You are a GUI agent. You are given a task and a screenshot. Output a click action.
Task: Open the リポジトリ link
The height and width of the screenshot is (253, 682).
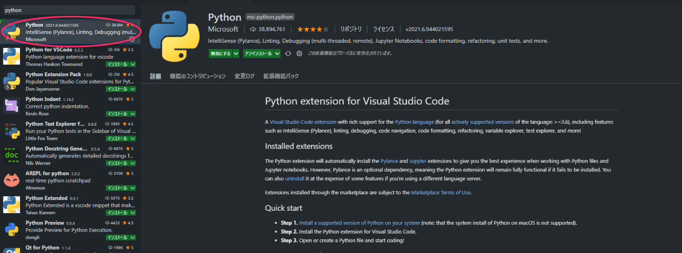(x=351, y=29)
